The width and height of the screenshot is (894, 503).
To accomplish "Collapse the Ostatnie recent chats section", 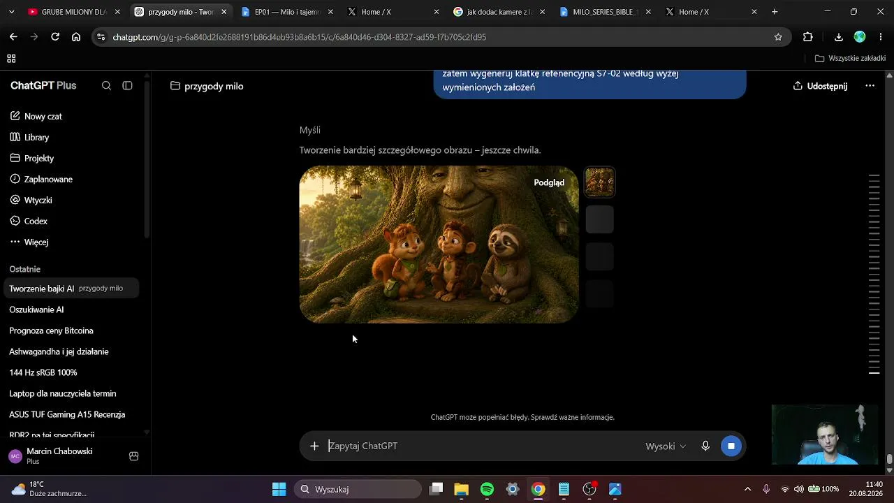I will [x=24, y=269].
